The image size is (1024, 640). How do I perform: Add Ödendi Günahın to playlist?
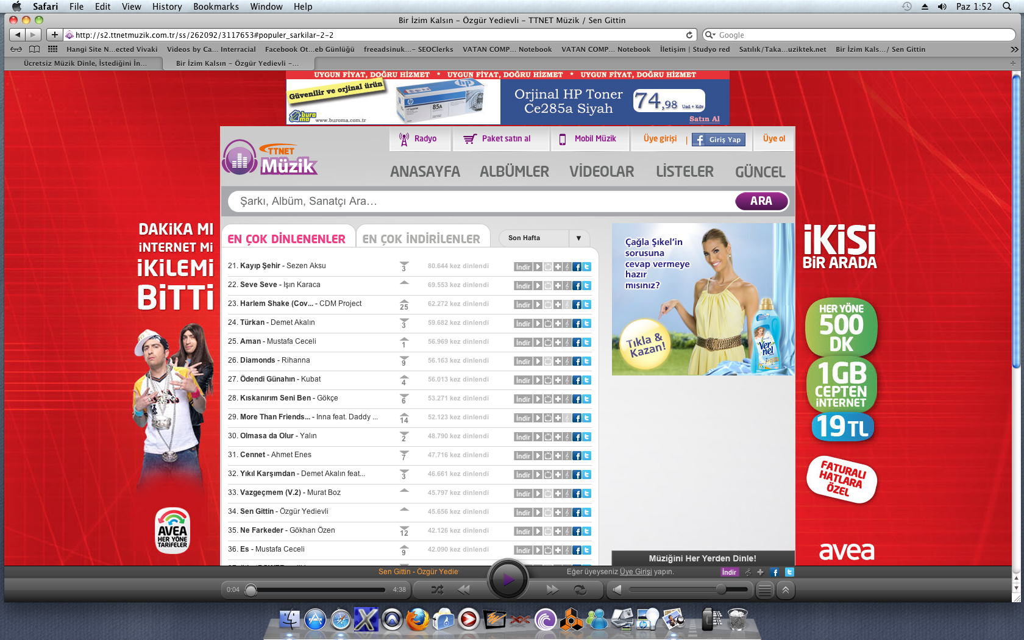tap(557, 380)
